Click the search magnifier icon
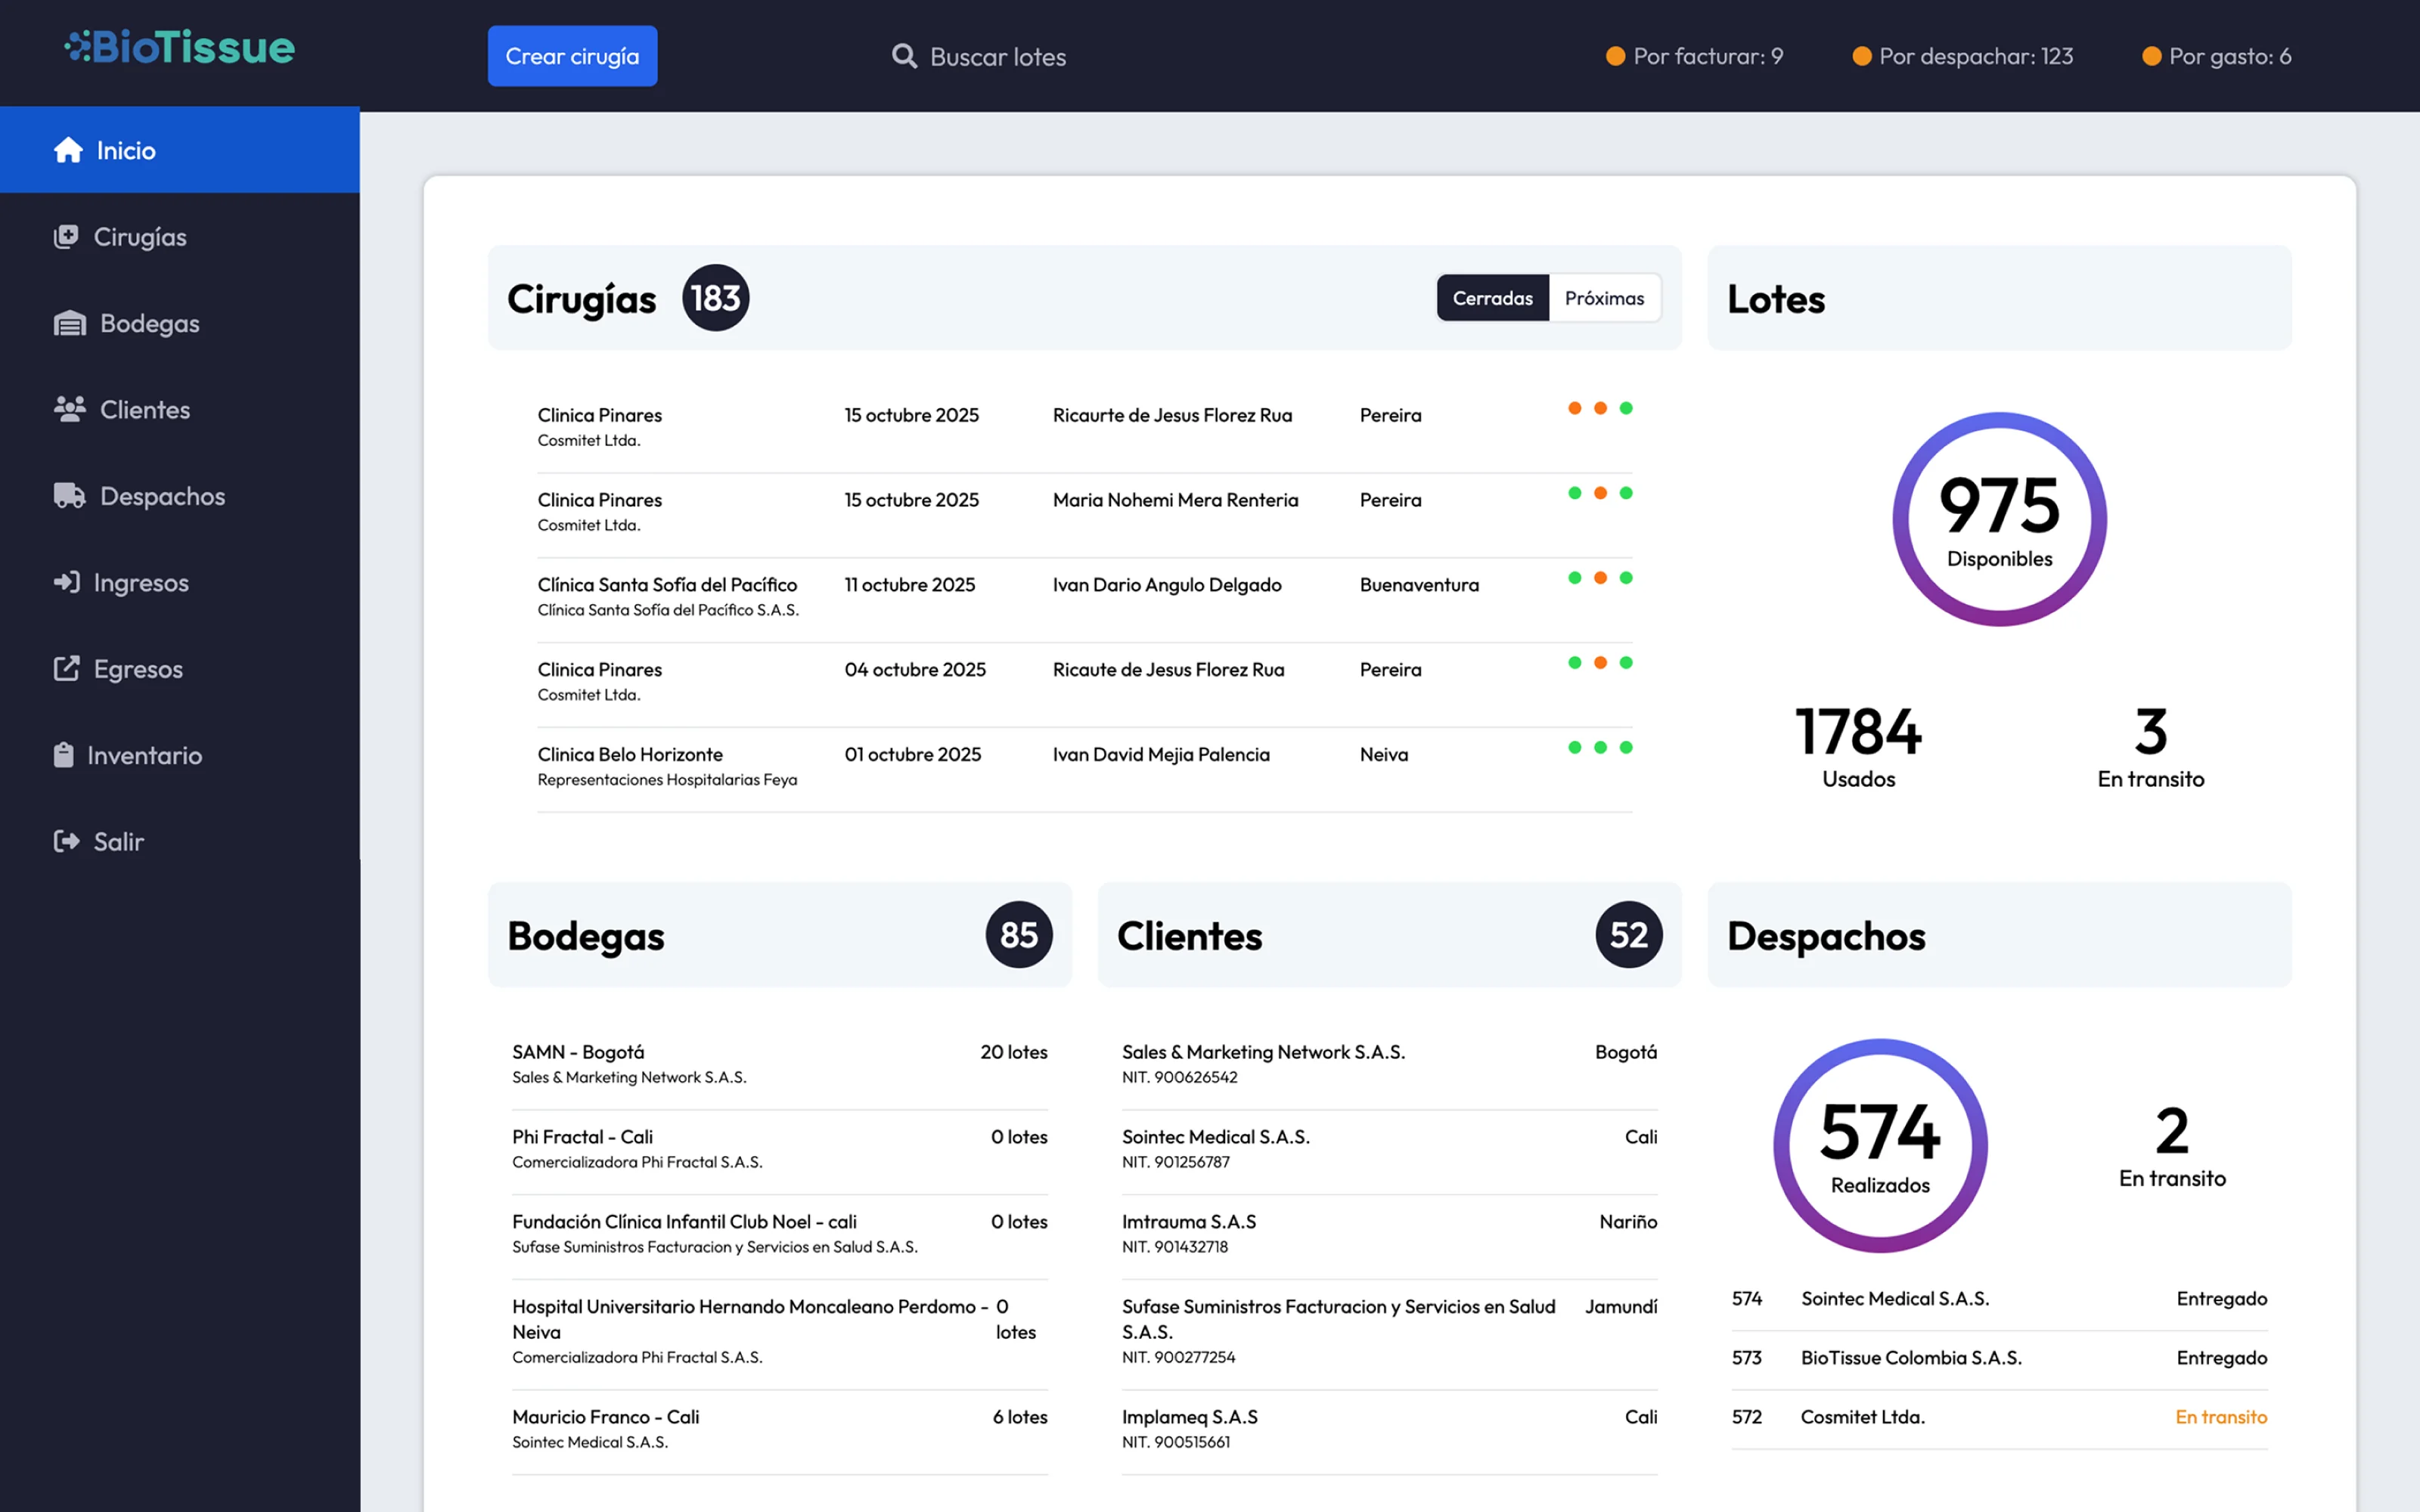 coord(904,56)
